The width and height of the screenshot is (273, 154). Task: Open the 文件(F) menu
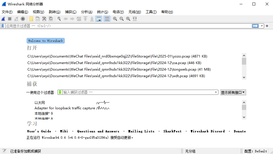[7, 12]
